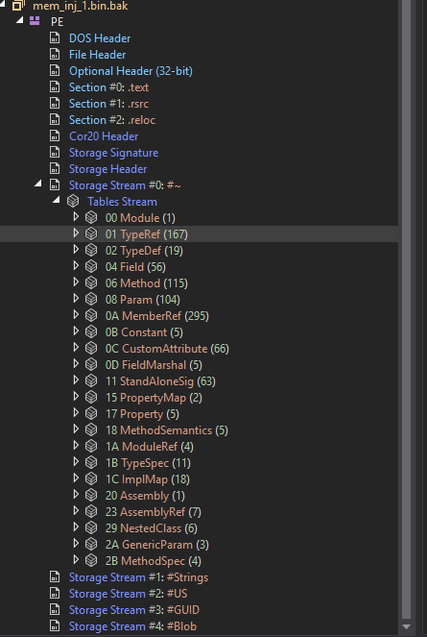Expand the 2B MethodSpec table
The height and width of the screenshot is (637, 427).
click(x=76, y=560)
